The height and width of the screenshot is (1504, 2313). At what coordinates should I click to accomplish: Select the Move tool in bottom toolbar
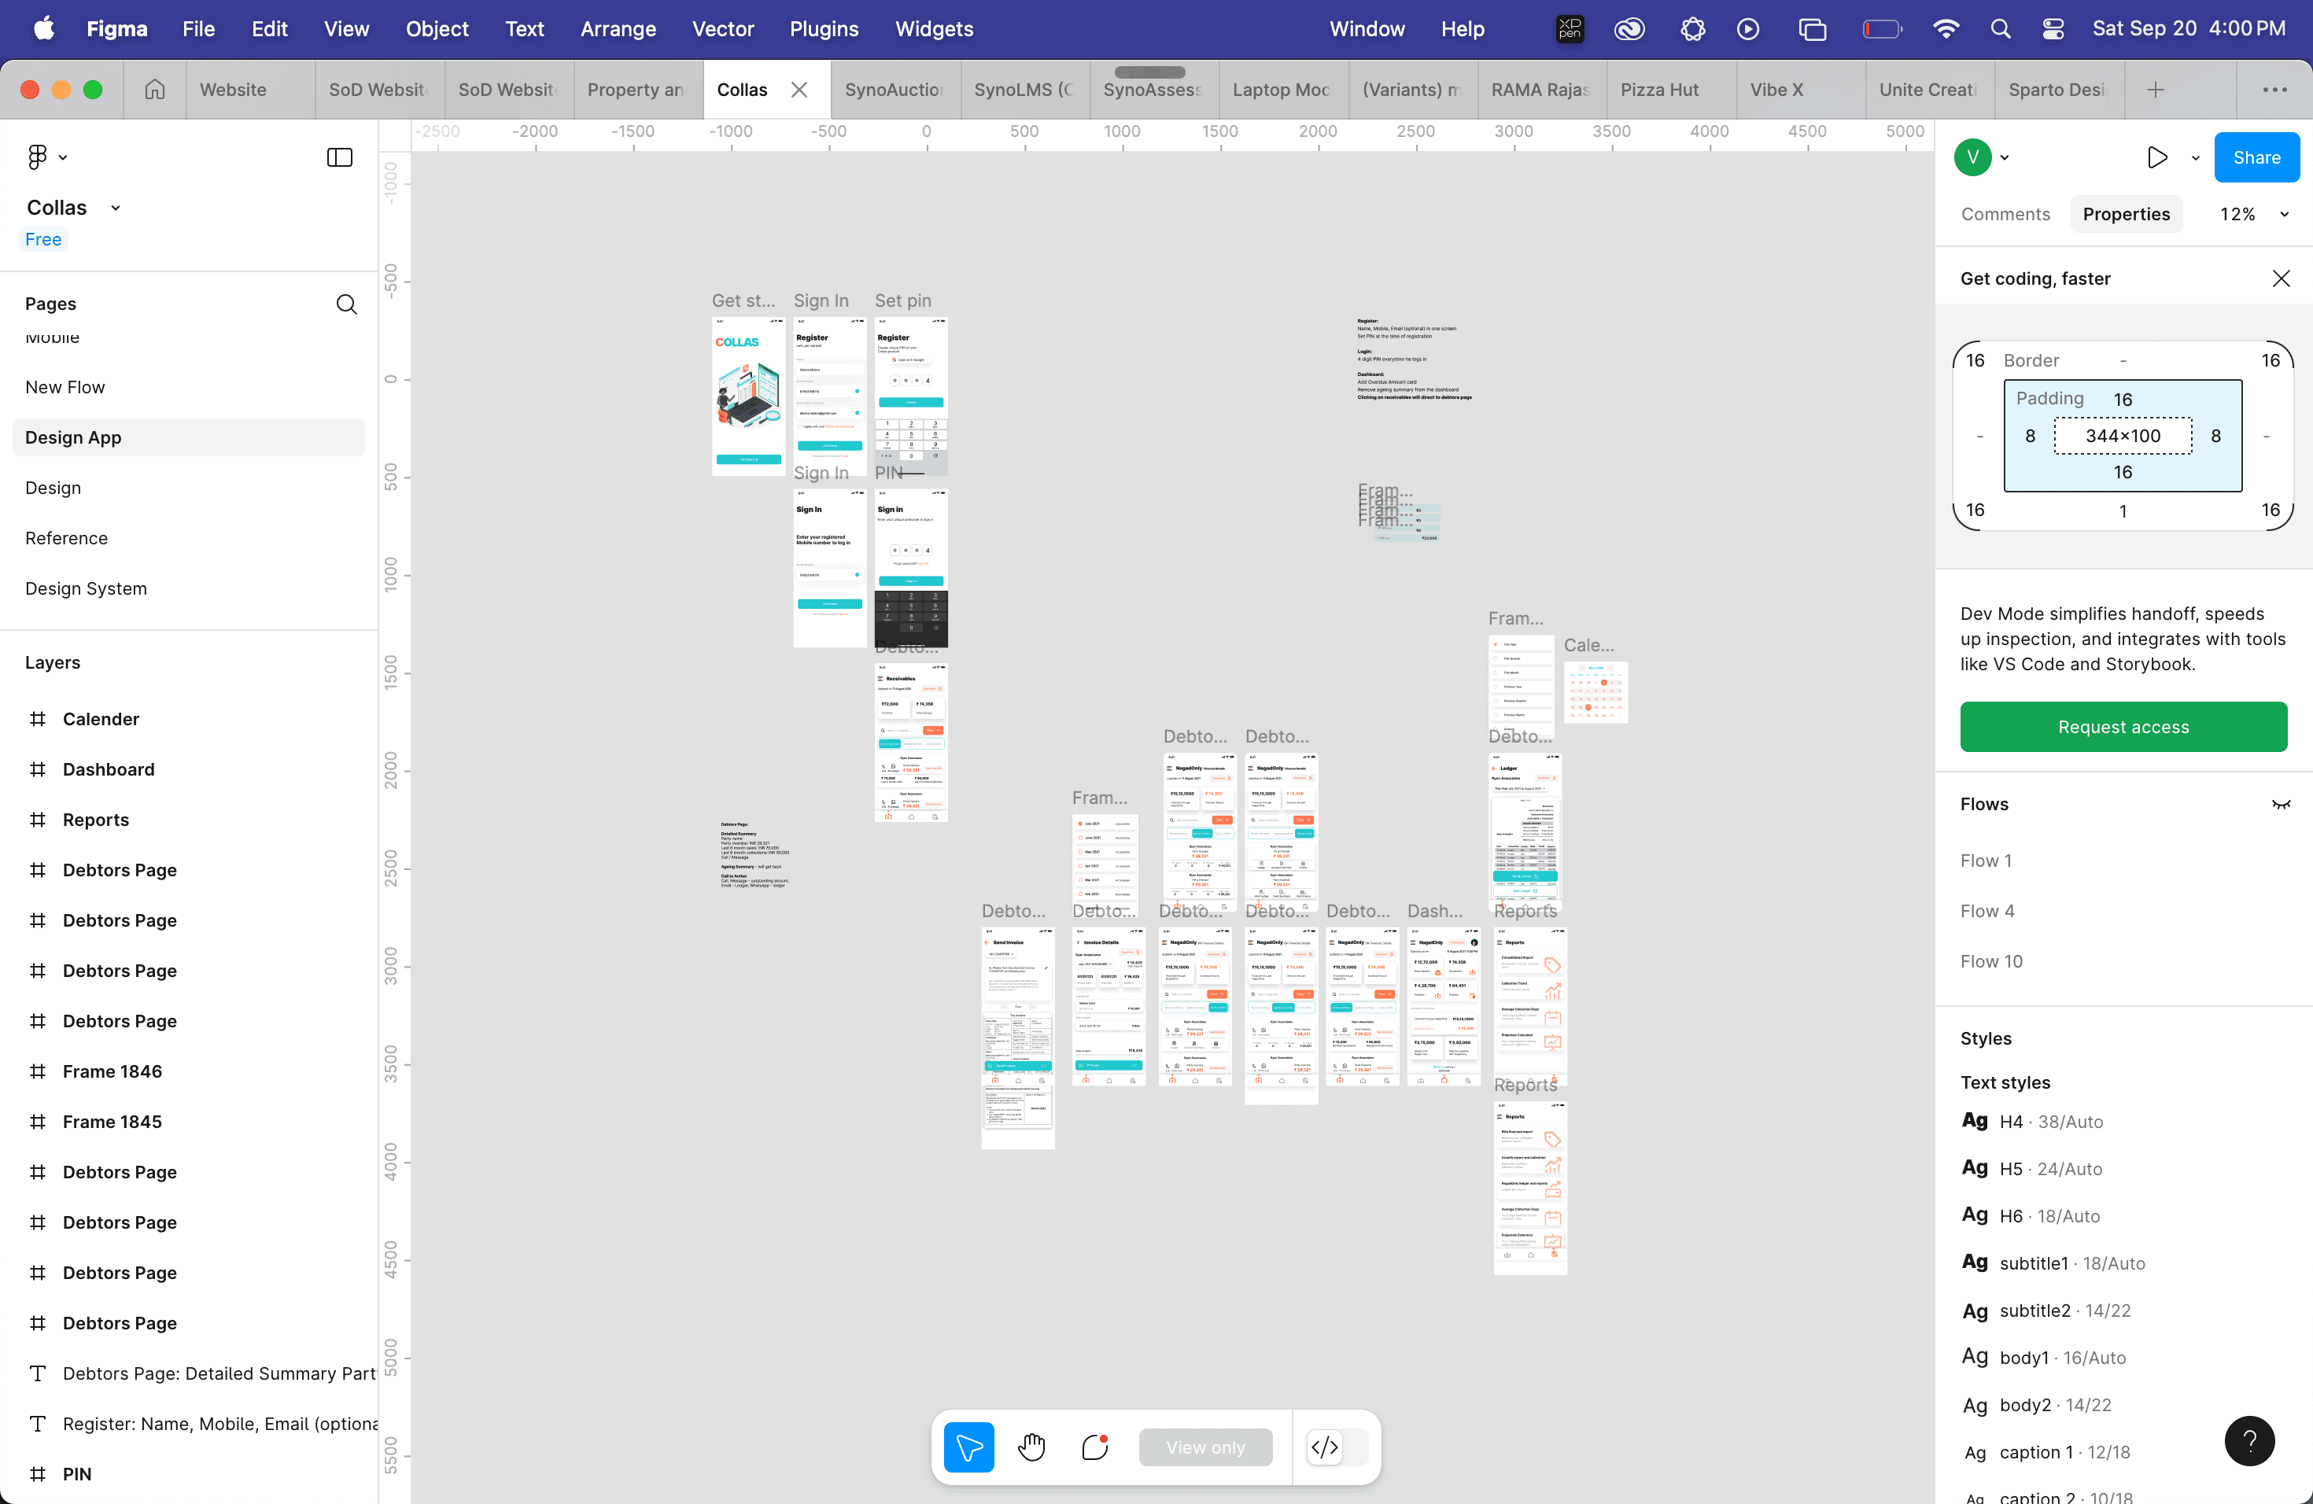968,1447
